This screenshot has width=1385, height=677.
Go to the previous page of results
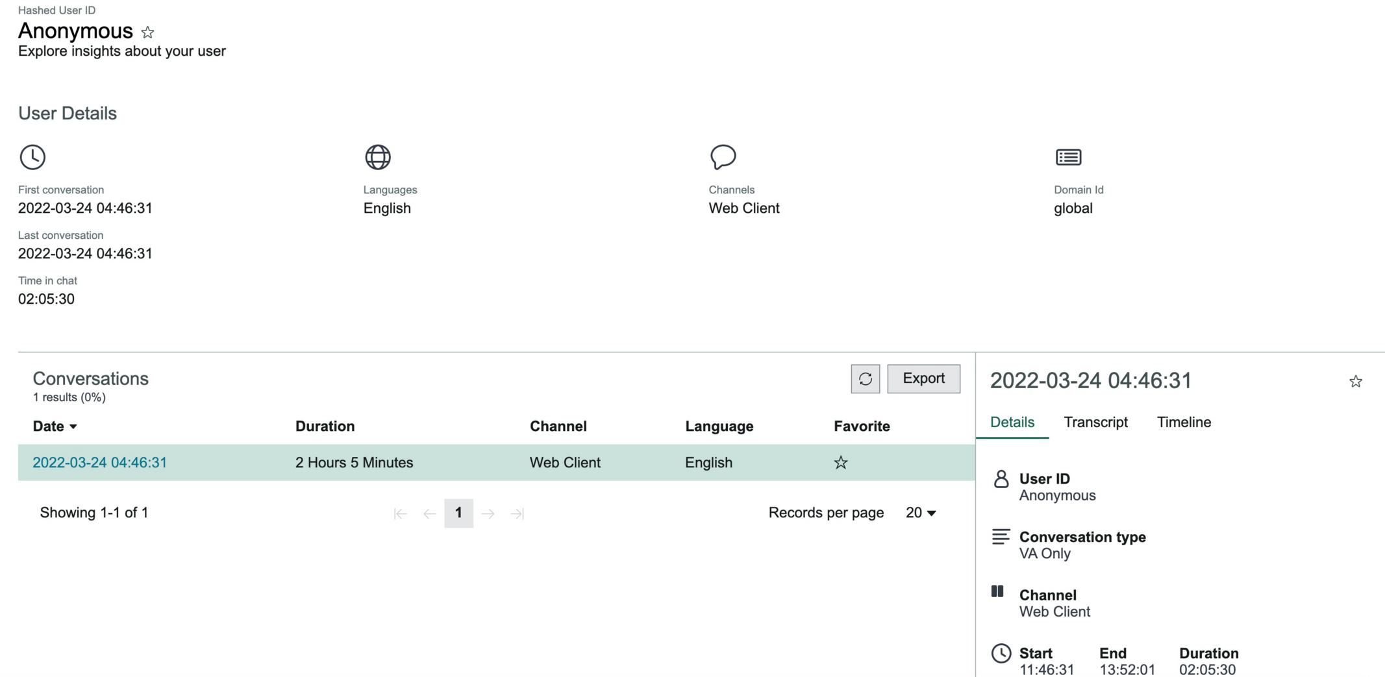coord(429,513)
